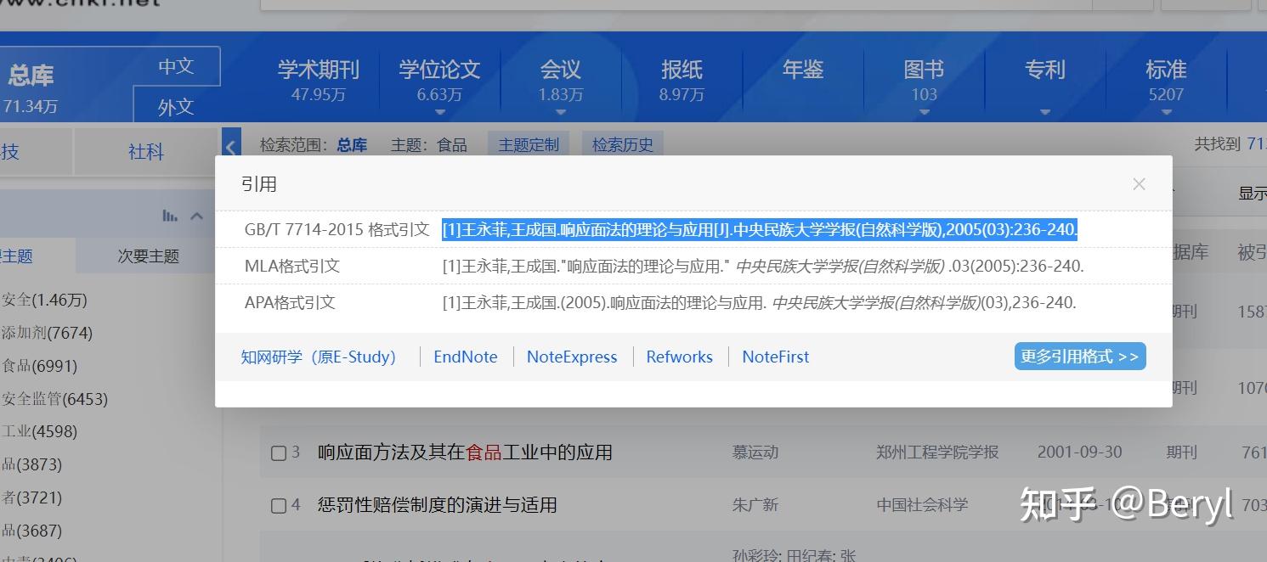Screen dimensions: 1267x562
Task: Expand the 学位论文 dropdown arrow
Action: (439, 112)
